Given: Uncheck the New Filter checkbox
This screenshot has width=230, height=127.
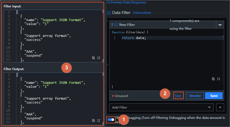Looking at the screenshot, I should pos(116,25).
